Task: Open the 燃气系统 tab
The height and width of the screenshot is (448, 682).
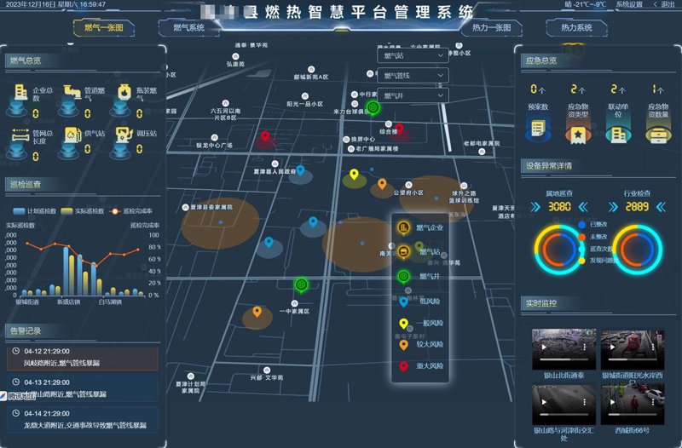Action: (188, 28)
